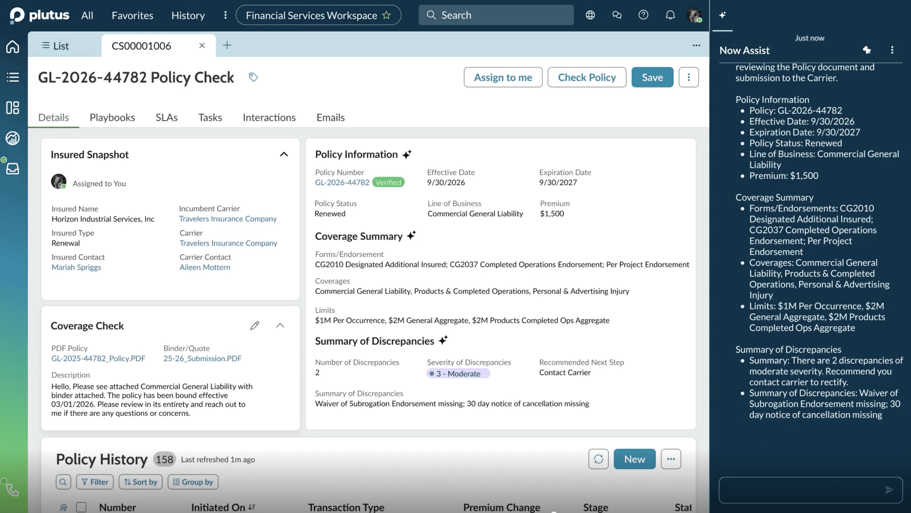Screen dimensions: 911x513
Task: Open notifications bell icon
Action: coord(670,15)
